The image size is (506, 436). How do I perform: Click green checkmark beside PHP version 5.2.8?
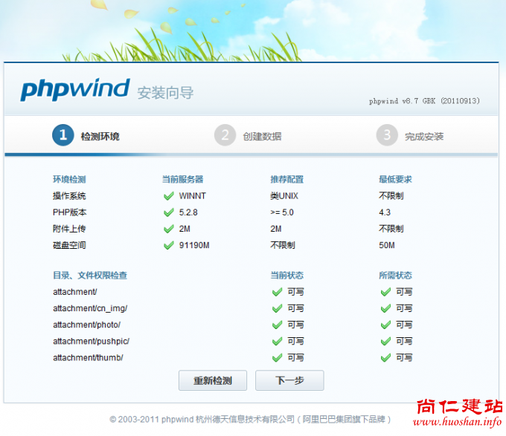point(168,212)
